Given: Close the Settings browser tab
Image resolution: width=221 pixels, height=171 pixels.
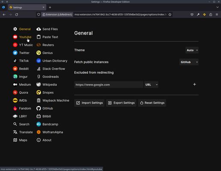Looking at the screenshot, I should [44, 7].
